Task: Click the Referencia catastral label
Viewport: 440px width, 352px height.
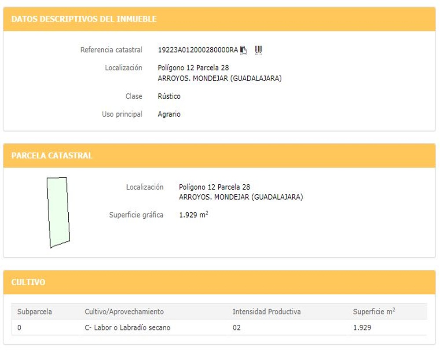Action: pyautogui.click(x=111, y=50)
